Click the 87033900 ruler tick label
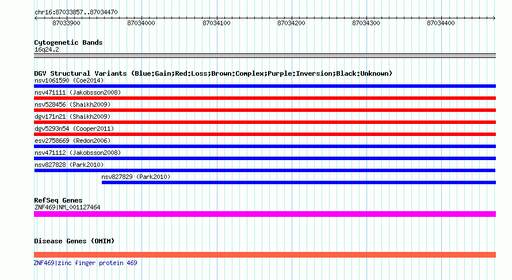Screen dimensions: 512x280 (x=66, y=23)
